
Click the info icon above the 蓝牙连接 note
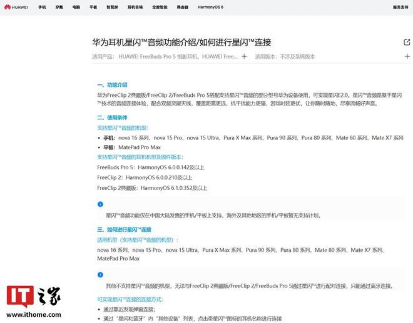100,275
